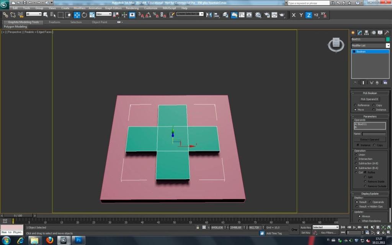This screenshot has height=245, width=392.
Task: Open the selection filter All dropdown
Action: click(x=34, y=14)
